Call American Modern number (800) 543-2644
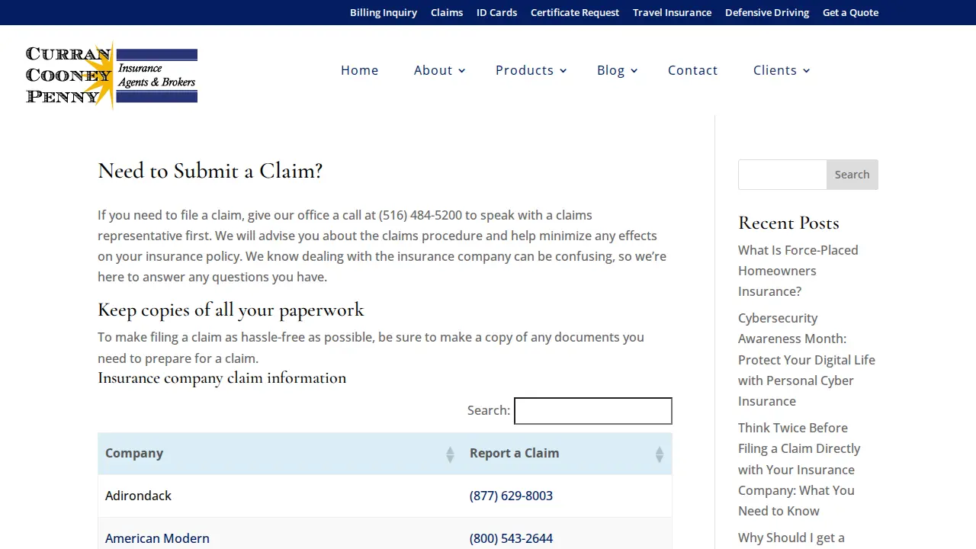This screenshot has width=976, height=549. coord(511,538)
